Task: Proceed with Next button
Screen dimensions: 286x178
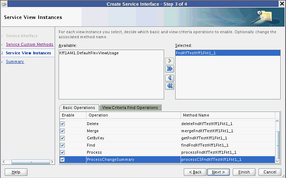Action: (x=218, y=172)
